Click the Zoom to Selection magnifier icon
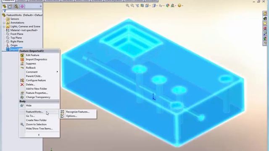Image resolution: width=269 pixels, height=151 pixels. pos(22,125)
